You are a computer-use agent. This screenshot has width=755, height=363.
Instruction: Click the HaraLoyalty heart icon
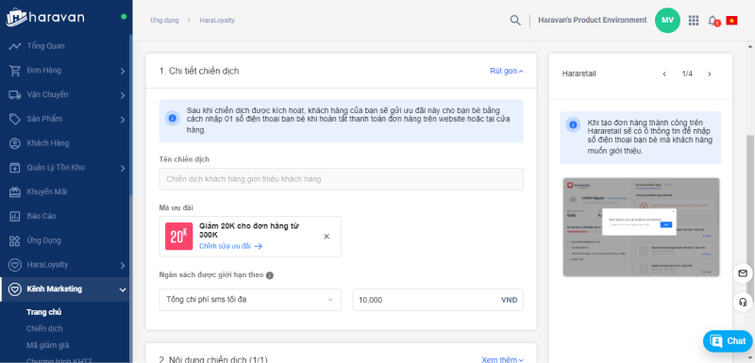click(x=15, y=265)
